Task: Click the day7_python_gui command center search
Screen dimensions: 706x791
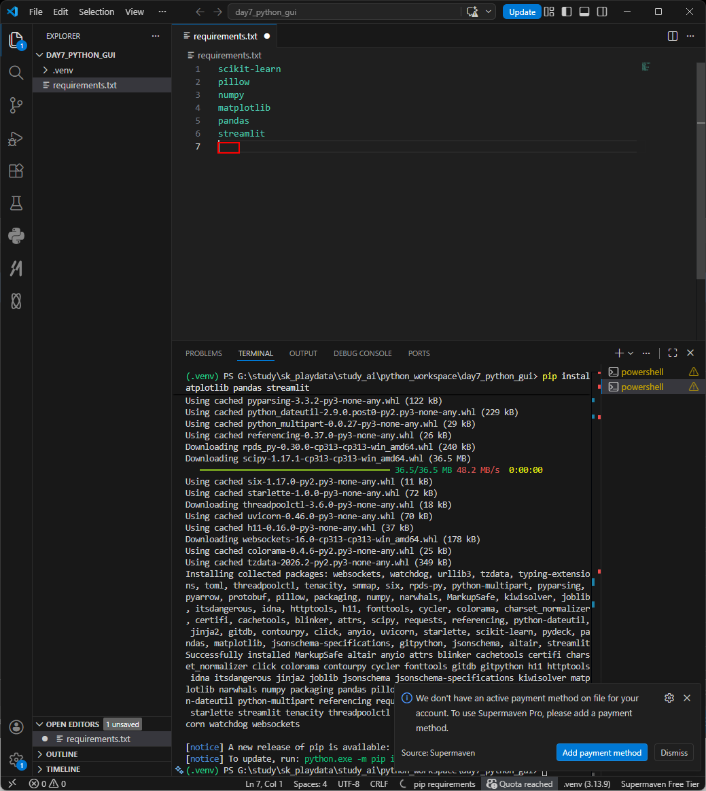Action: click(345, 12)
